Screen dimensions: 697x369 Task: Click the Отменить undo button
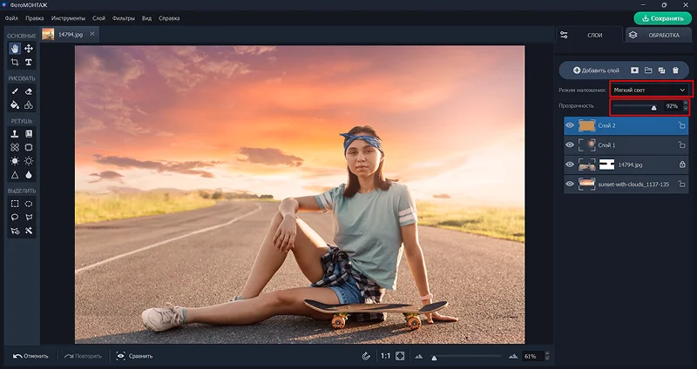(30, 356)
